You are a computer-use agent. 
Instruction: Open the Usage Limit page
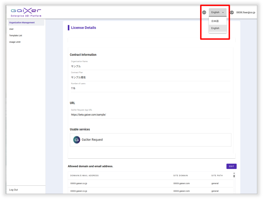(x=15, y=42)
